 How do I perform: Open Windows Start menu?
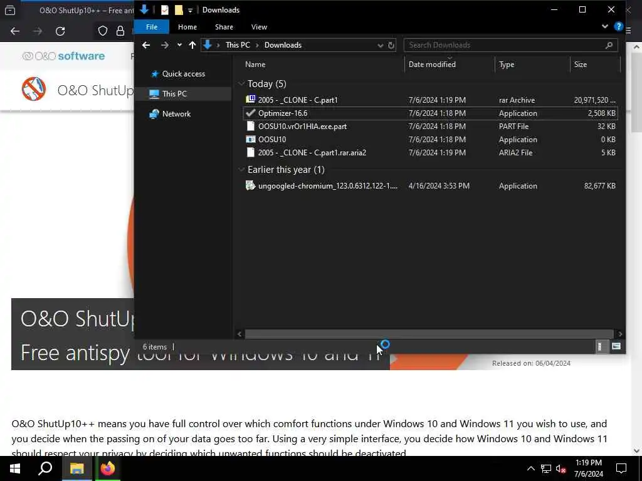15,468
